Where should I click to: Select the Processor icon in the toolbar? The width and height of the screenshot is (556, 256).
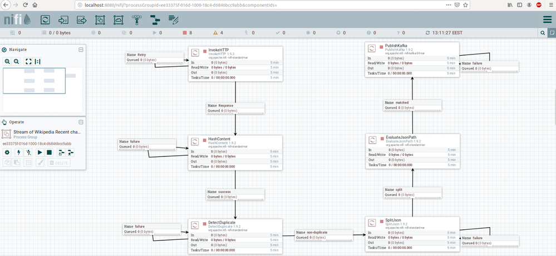coord(45,20)
